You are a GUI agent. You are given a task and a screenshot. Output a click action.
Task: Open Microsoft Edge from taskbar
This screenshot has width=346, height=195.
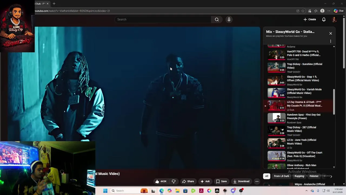coord(161,191)
